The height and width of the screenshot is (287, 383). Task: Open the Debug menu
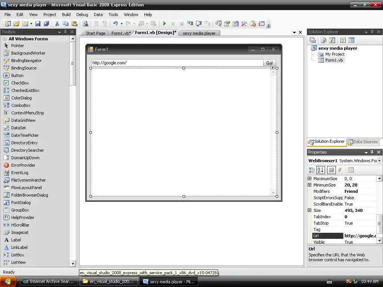click(x=82, y=15)
